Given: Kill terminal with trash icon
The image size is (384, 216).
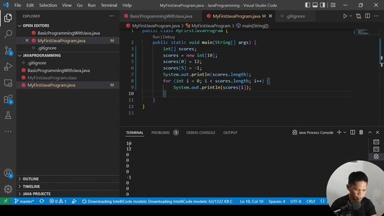Looking at the screenshot, I should pyautogui.click(x=361, y=132).
